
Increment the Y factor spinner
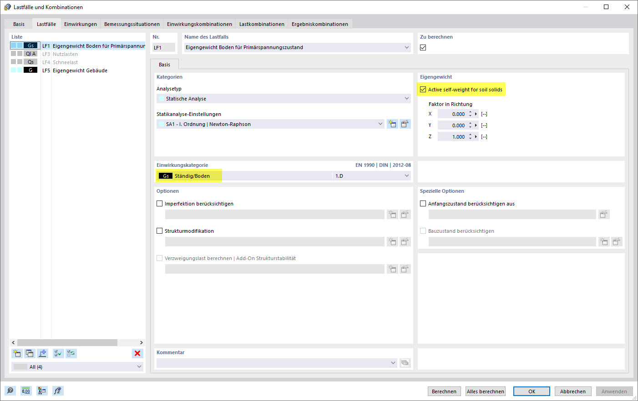(x=471, y=124)
